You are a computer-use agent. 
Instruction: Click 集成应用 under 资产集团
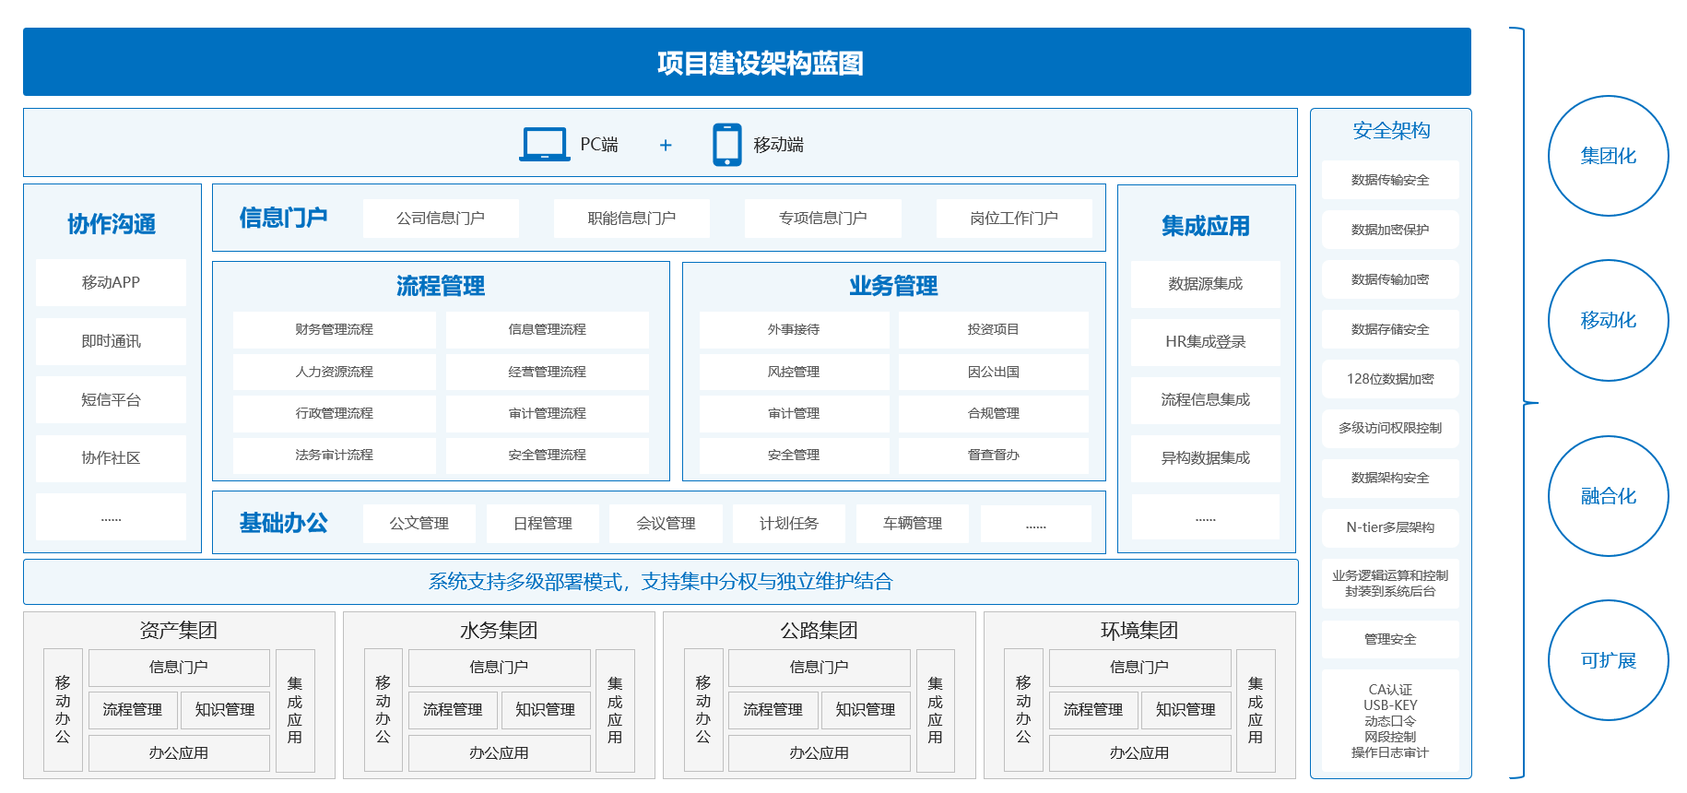[295, 710]
